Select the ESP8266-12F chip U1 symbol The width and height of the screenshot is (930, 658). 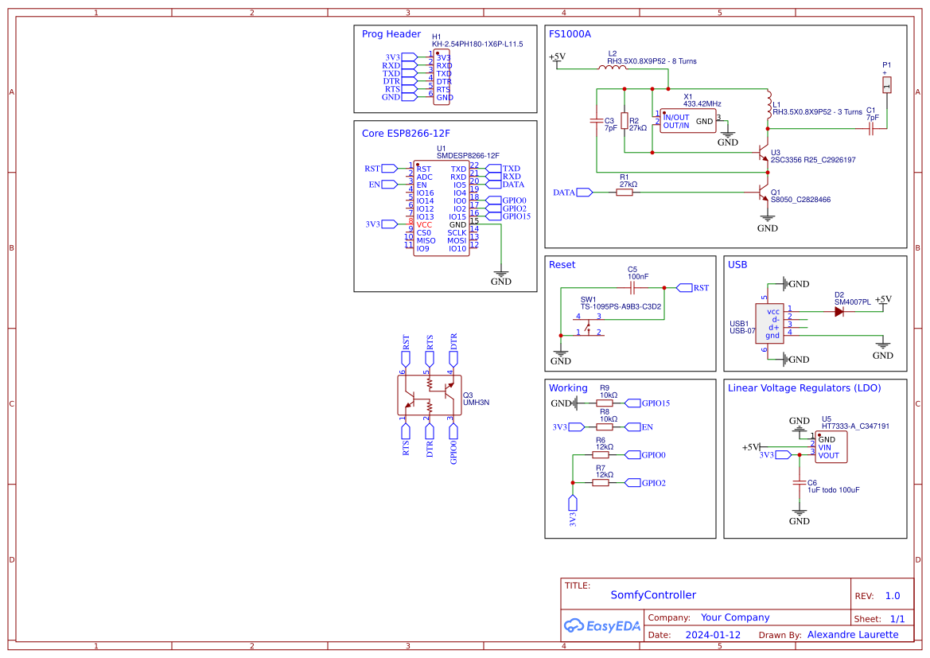[x=442, y=208]
